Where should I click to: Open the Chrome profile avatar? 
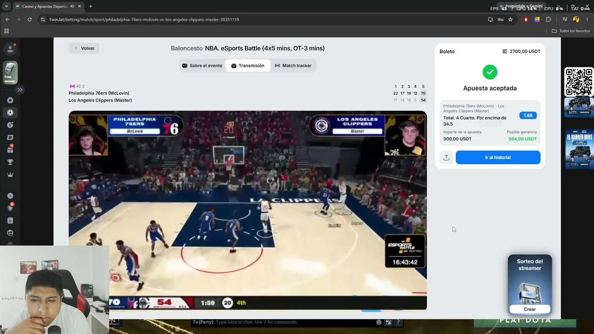point(576,19)
